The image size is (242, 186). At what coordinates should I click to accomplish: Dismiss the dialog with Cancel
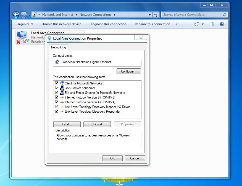tap(135, 158)
